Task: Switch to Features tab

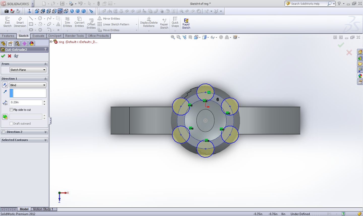Action: click(8, 36)
